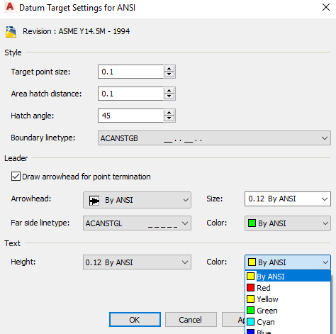Select Red in color list
336x334 pixels.
point(288,288)
